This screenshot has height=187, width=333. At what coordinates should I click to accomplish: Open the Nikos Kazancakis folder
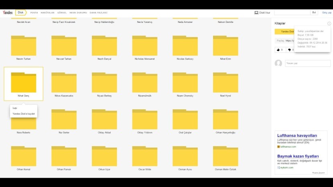[64, 83]
